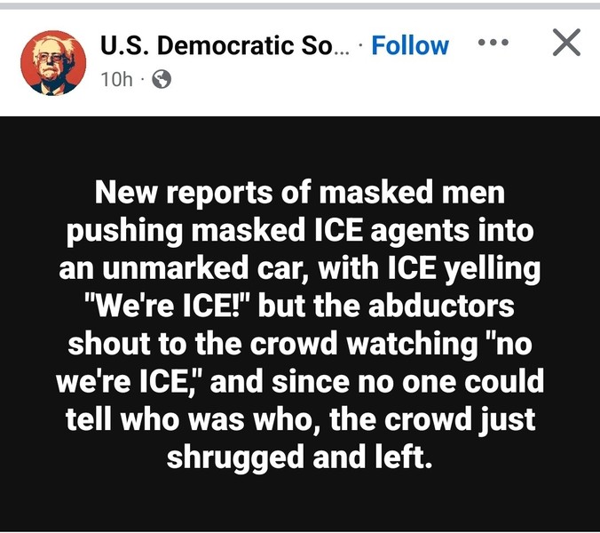Click the 10h post timestamp

tap(116, 80)
